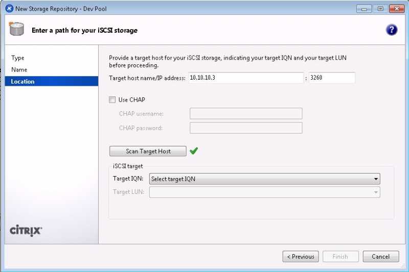The height and width of the screenshot is (272, 409).
Task: Click the storage repository disk icon
Action: (x=17, y=30)
